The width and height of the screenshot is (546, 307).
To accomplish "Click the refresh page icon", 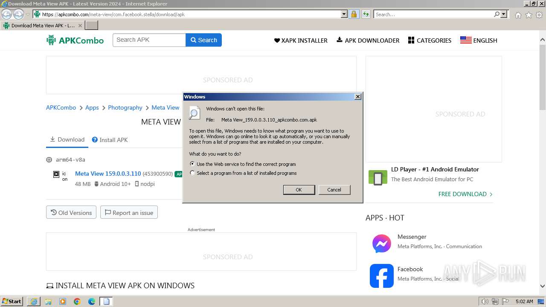I will (366, 14).
